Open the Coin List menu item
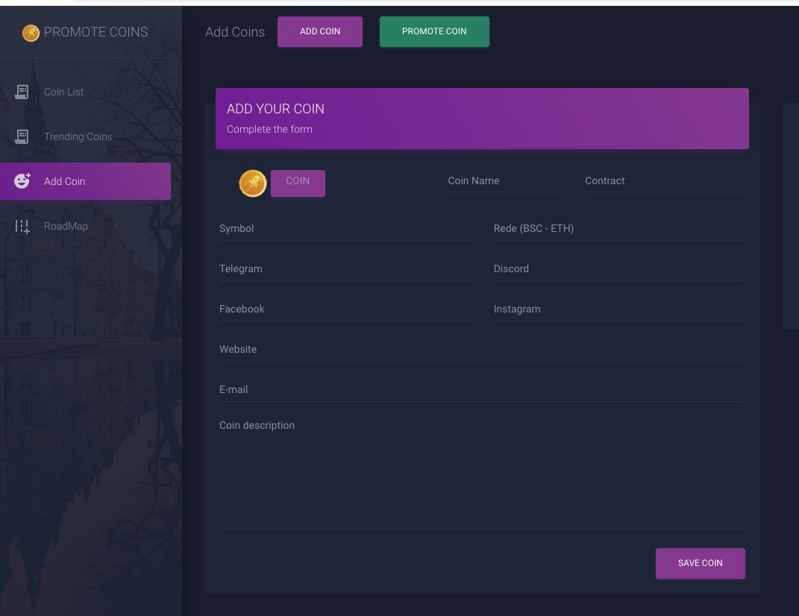The width and height of the screenshot is (799, 616). coord(64,92)
